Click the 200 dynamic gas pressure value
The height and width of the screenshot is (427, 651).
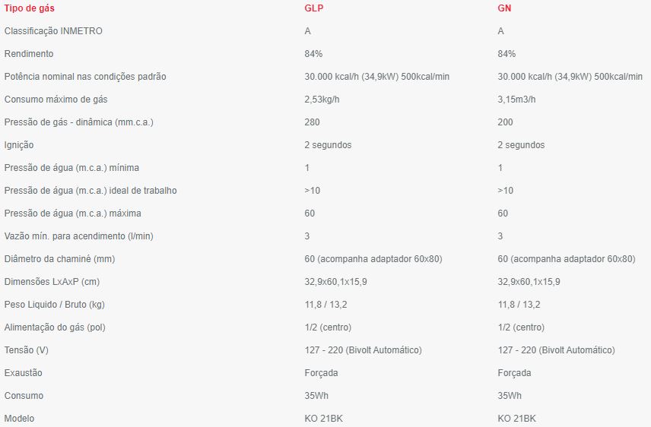point(505,122)
